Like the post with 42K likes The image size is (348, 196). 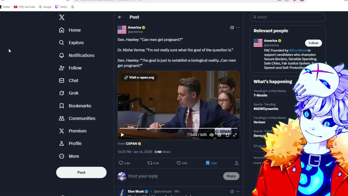pyautogui.click(x=182, y=163)
